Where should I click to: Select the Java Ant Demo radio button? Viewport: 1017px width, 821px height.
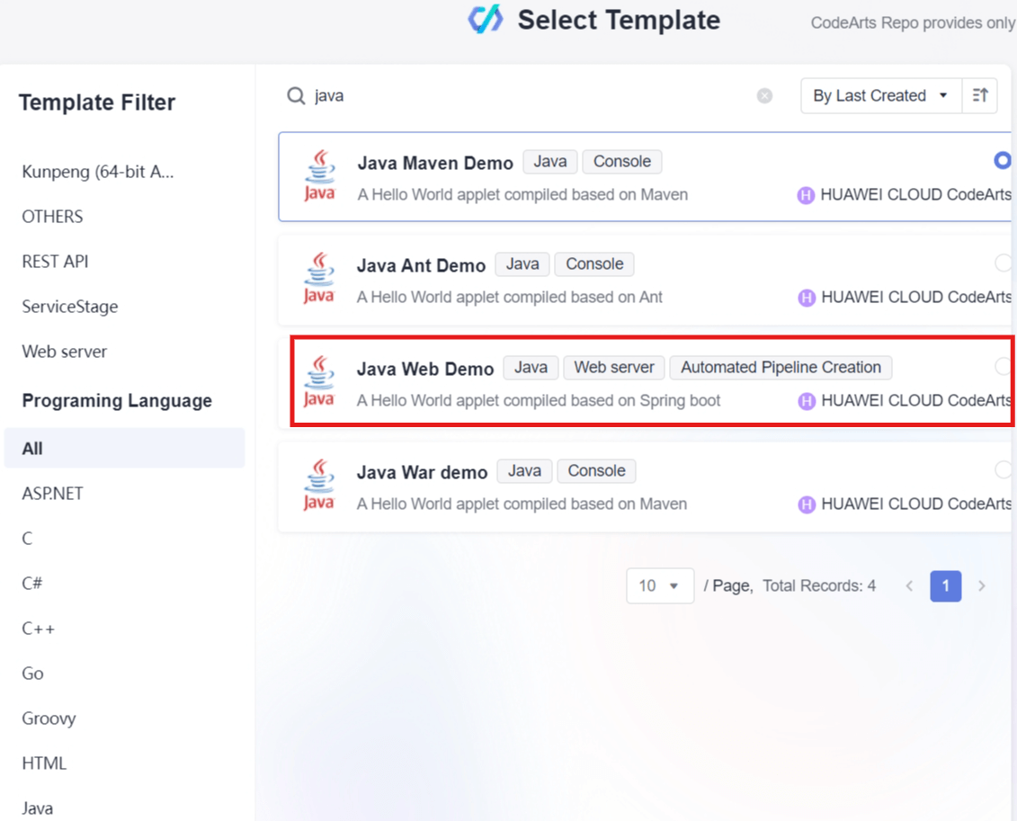[x=1003, y=263]
